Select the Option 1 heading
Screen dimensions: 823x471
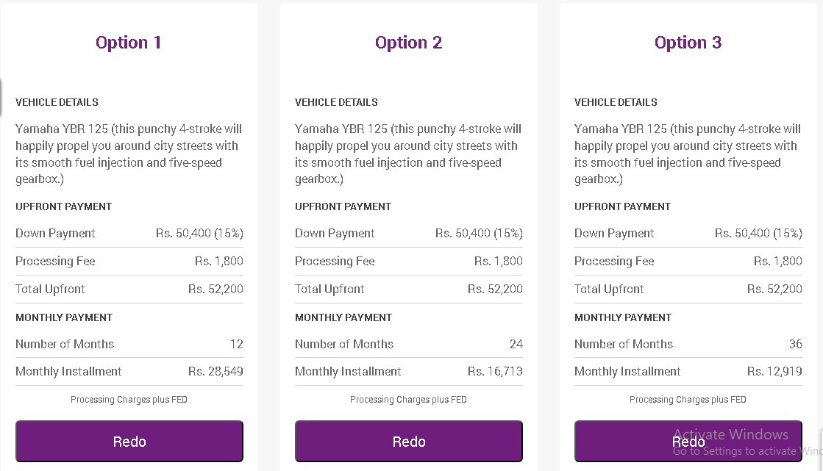click(129, 43)
